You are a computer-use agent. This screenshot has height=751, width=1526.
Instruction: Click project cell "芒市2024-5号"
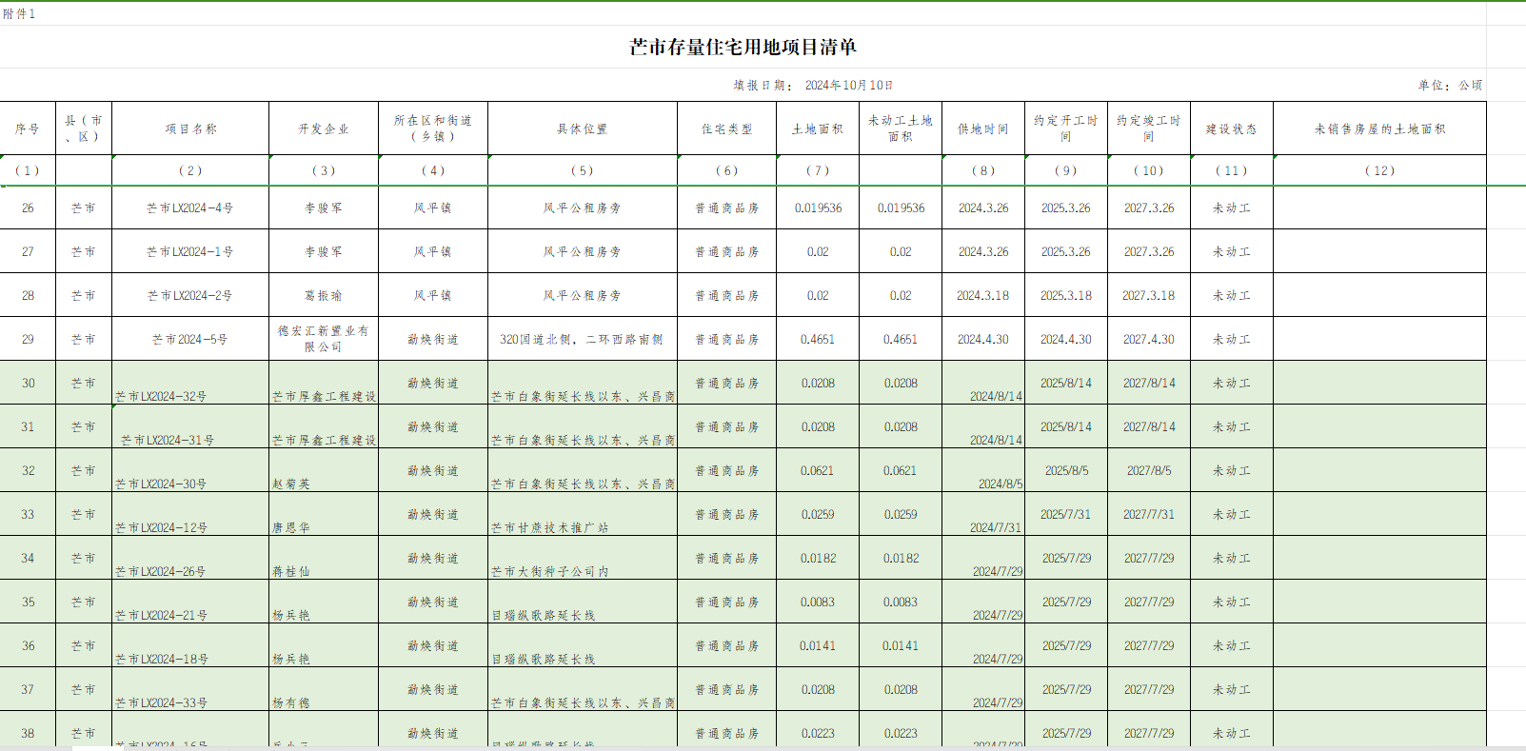pyautogui.click(x=190, y=339)
